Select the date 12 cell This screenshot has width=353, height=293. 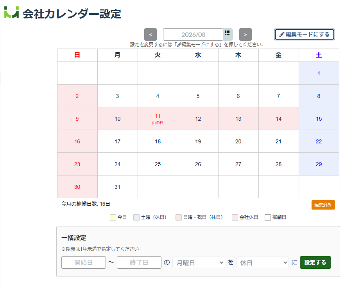click(x=198, y=119)
